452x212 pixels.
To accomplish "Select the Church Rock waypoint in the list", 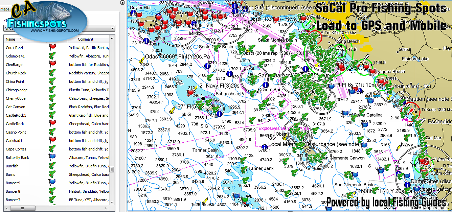I will (x=16, y=73).
